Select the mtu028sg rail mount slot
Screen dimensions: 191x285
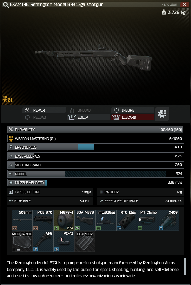(x=106, y=220)
